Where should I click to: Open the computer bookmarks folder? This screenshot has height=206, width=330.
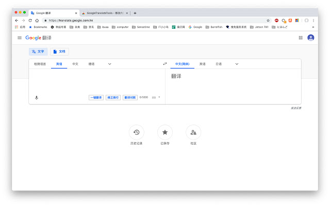pyautogui.click(x=120, y=27)
